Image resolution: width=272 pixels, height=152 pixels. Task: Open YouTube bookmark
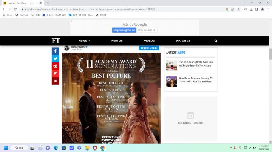click(x=22, y=15)
